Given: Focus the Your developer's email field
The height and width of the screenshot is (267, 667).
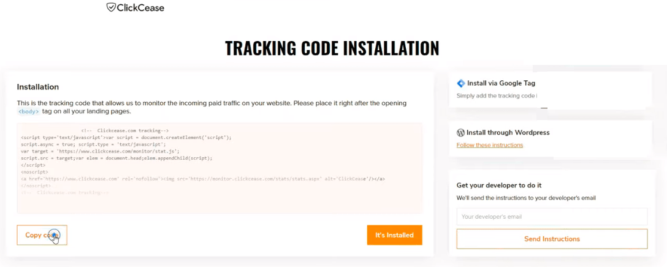Looking at the screenshot, I should pyautogui.click(x=552, y=216).
